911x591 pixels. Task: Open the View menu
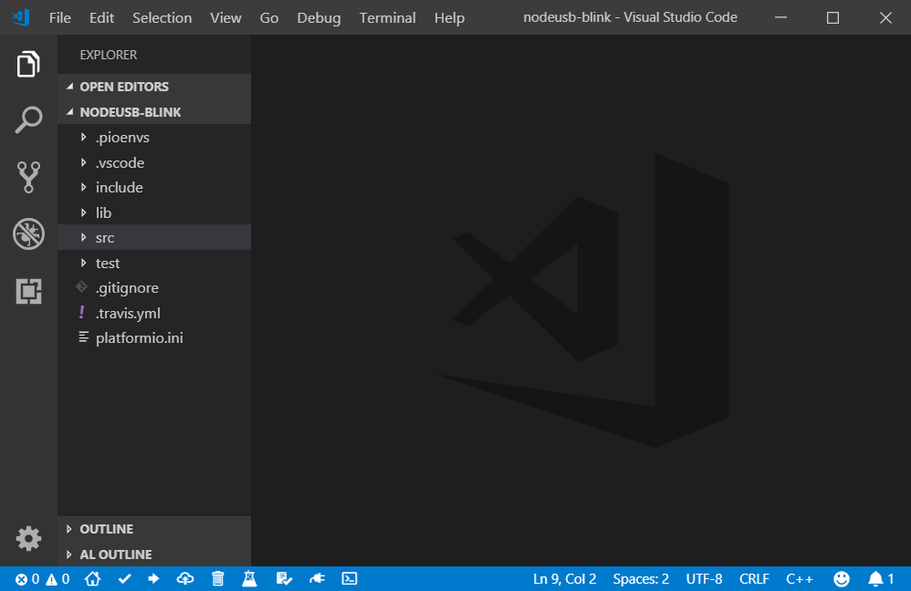point(225,18)
